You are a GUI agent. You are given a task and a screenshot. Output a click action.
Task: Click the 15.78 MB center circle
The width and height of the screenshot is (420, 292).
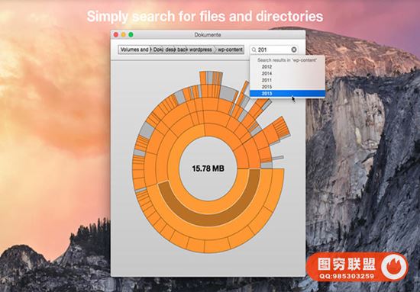point(208,168)
